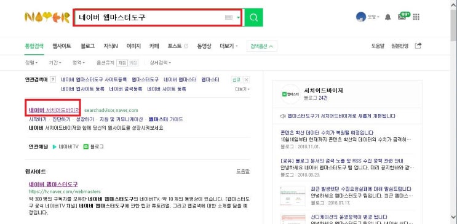Image resolution: width=457 pixels, height=224 pixels.
Task: Open the 정렬 sort dropdown
Action: [x=31, y=62]
